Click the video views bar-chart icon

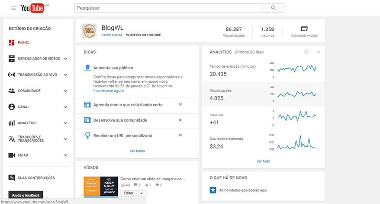coord(122,185)
